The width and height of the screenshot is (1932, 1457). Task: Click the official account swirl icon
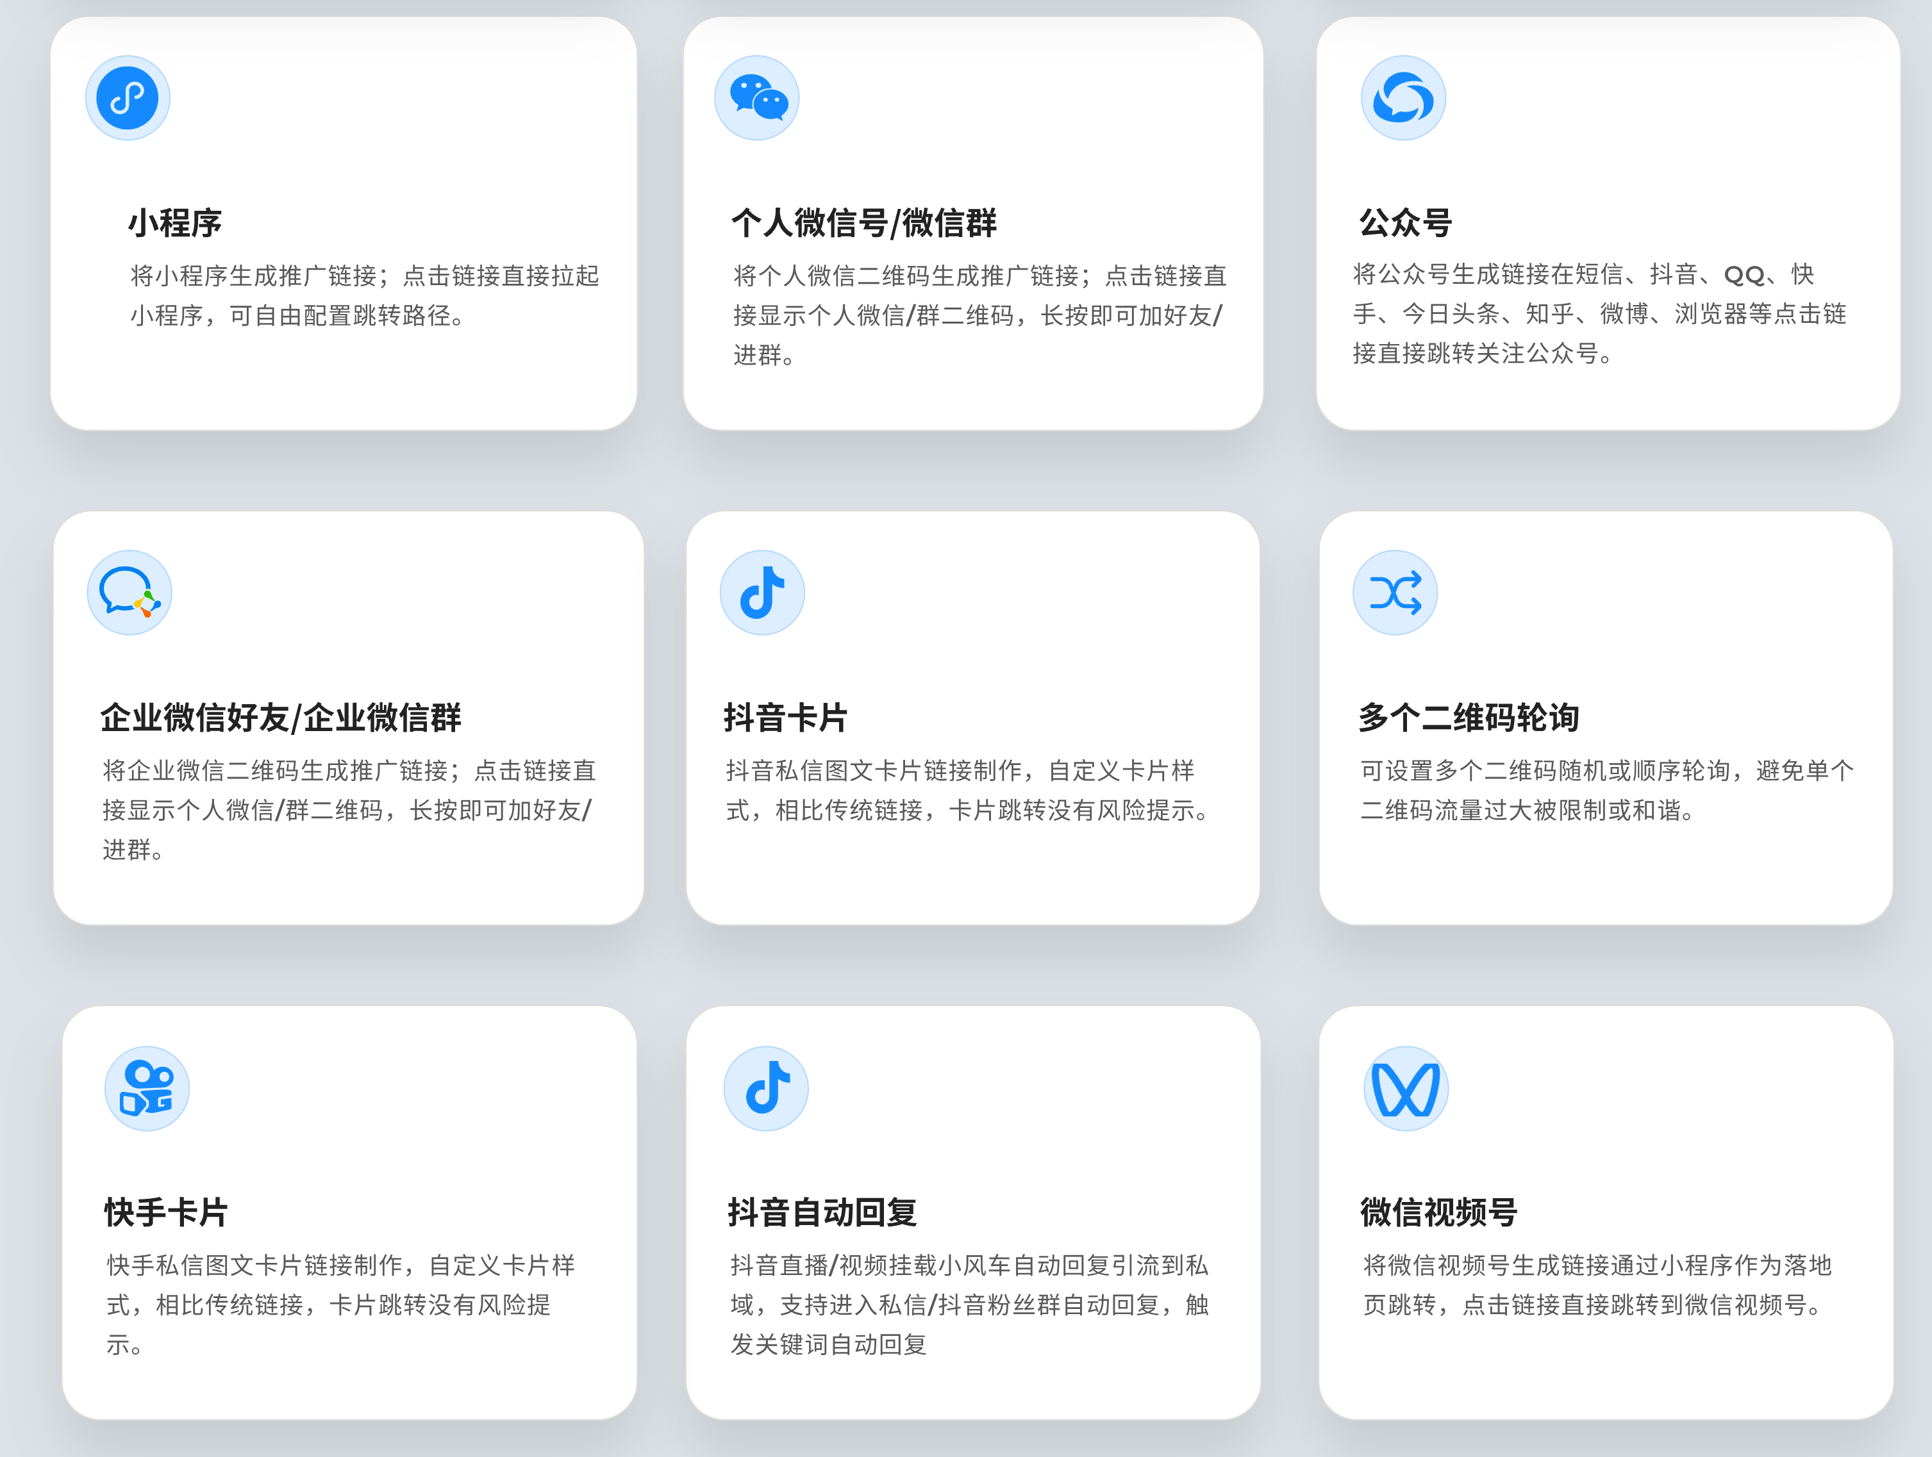(1404, 98)
